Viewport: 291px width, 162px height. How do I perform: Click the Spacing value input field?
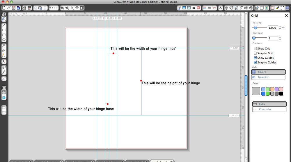coord(273,28)
